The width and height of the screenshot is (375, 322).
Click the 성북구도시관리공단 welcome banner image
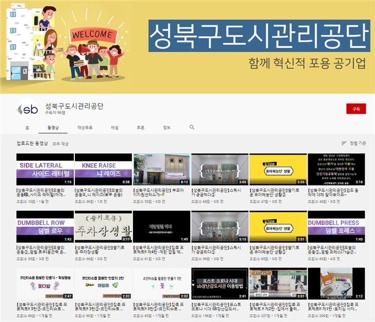(x=187, y=47)
